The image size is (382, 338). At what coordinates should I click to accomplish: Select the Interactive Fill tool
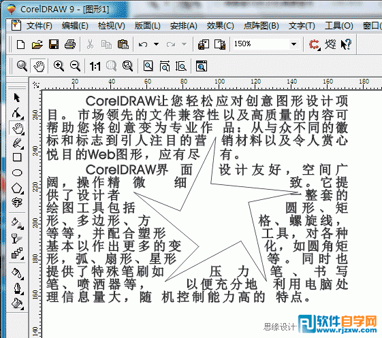[17, 223]
